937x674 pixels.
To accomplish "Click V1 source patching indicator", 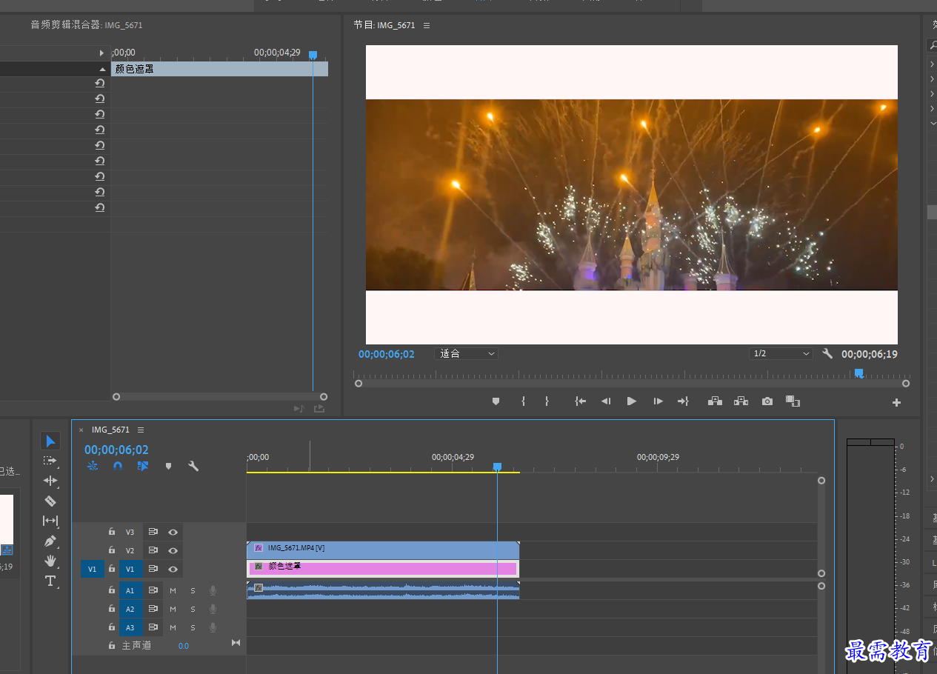I will pyautogui.click(x=92, y=569).
